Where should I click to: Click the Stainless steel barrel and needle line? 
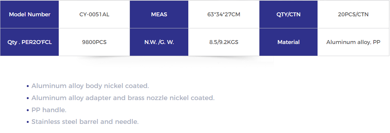coord(85,122)
